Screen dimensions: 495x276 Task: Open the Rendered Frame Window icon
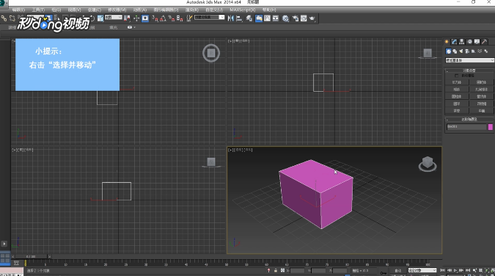pos(304,18)
